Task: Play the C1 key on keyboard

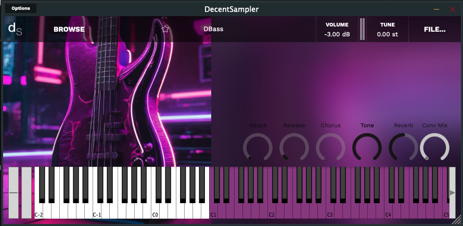Action: [x=213, y=211]
